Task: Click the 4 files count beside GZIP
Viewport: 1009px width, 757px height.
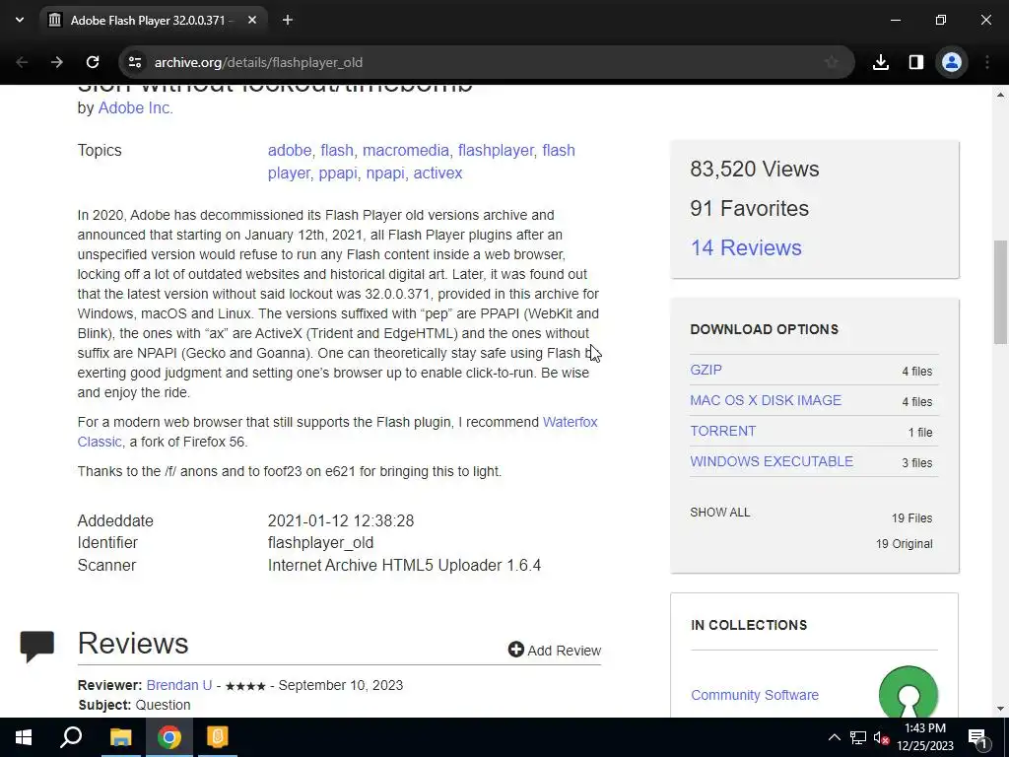Action: coord(917,372)
